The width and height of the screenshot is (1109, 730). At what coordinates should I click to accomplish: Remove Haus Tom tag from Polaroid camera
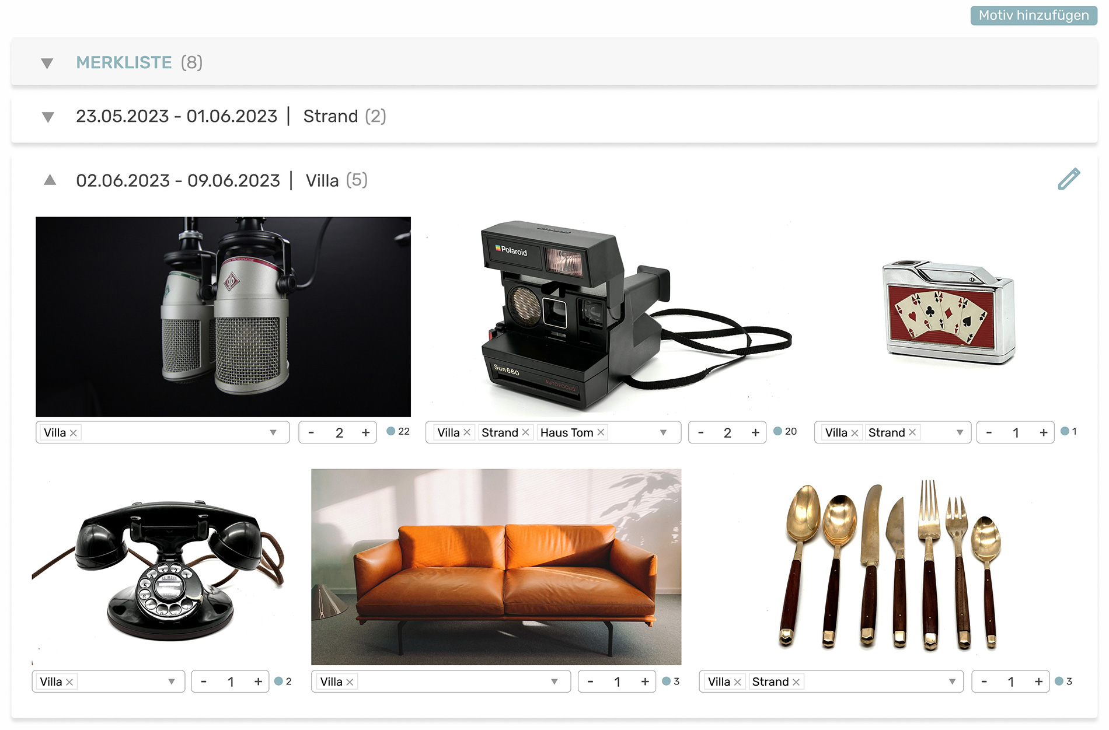[x=601, y=432]
